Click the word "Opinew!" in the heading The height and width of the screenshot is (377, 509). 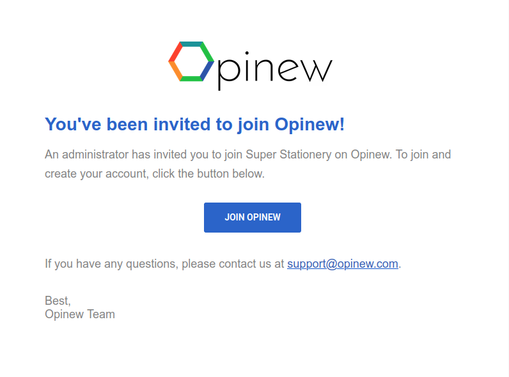coord(309,124)
